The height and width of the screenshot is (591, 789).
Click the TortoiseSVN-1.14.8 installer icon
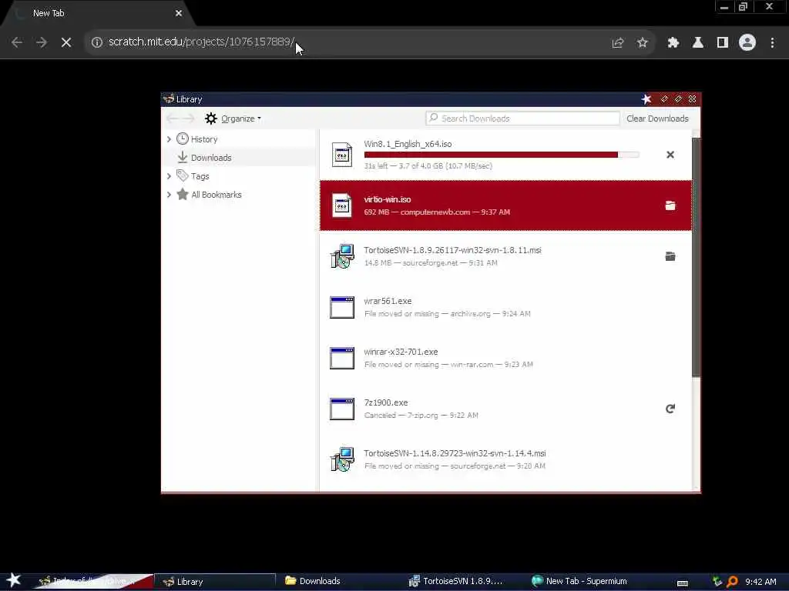pos(342,459)
